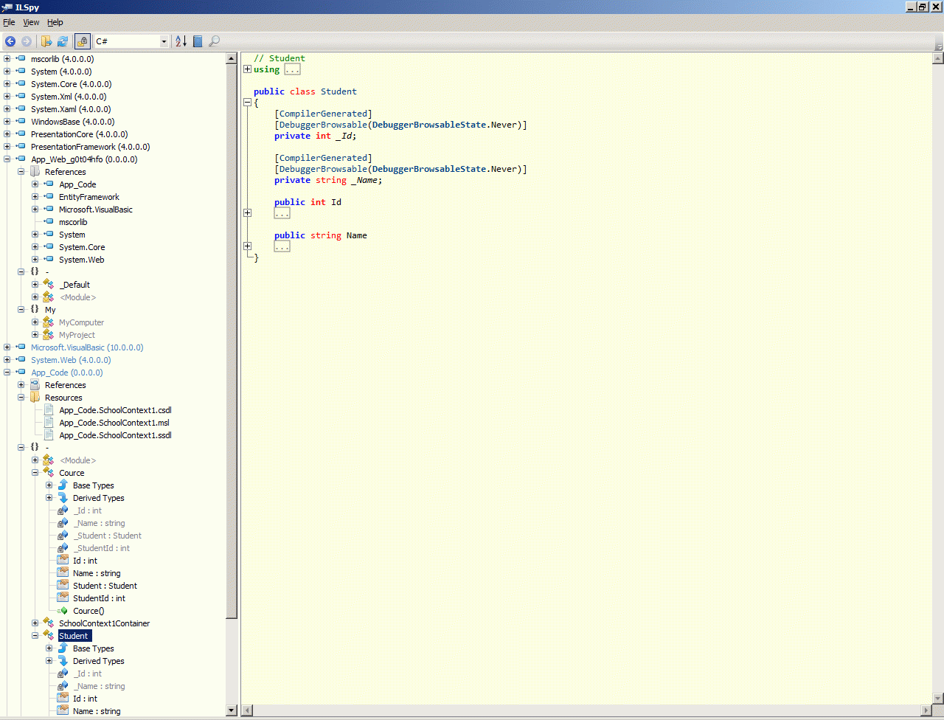Viewport: 944px width, 720px height.
Task: Click Derived Types arrow icon under Cource
Action: pyautogui.click(x=63, y=498)
